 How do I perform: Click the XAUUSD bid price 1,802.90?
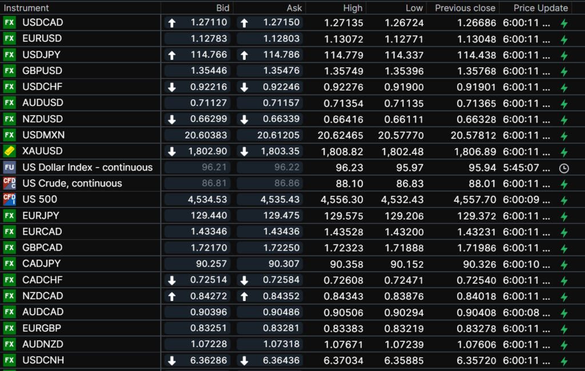point(208,151)
